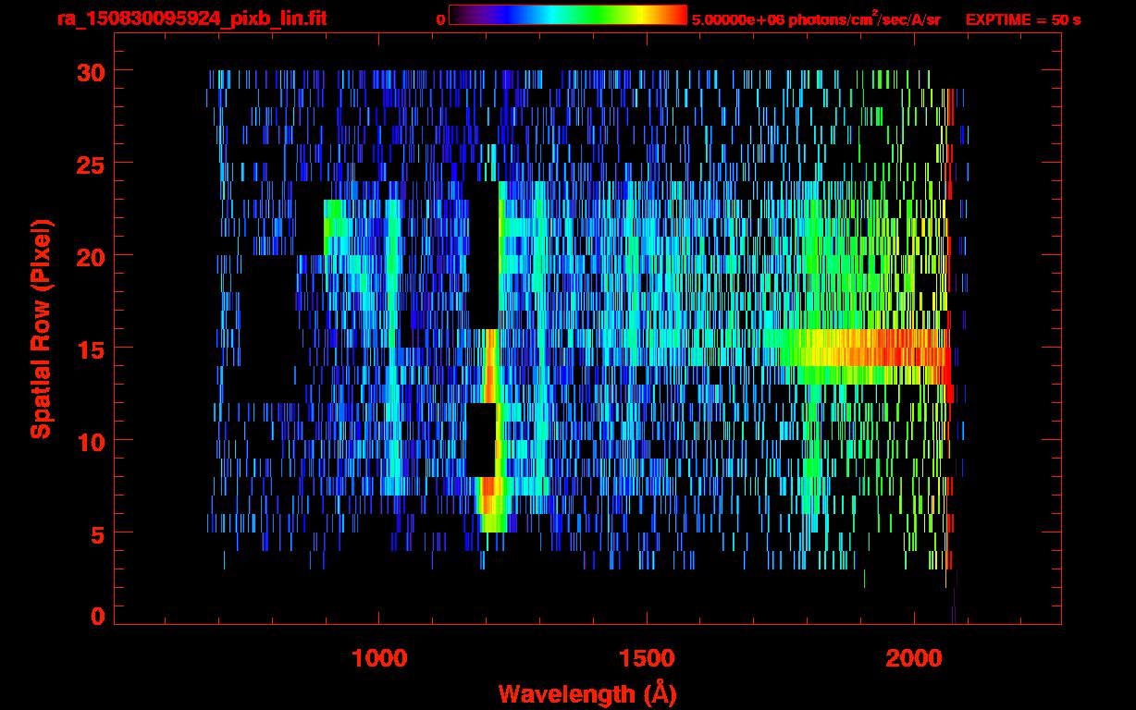Click the 5.00000e+06 photons colorbar maximum label

(x=815, y=18)
